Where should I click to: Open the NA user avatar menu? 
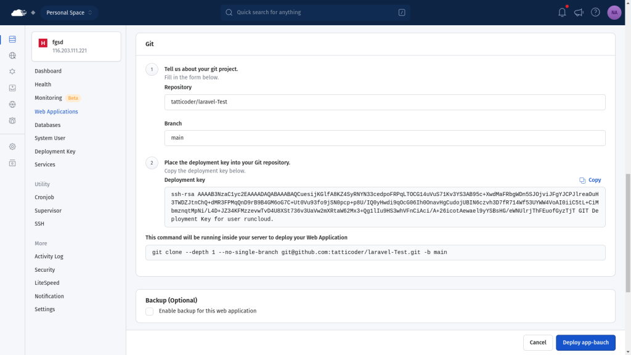pos(614,12)
